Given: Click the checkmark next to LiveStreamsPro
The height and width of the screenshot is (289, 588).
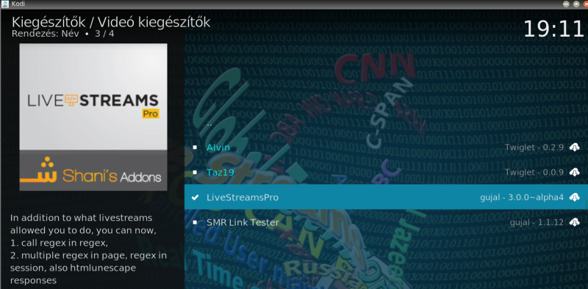Looking at the screenshot, I should (x=195, y=197).
